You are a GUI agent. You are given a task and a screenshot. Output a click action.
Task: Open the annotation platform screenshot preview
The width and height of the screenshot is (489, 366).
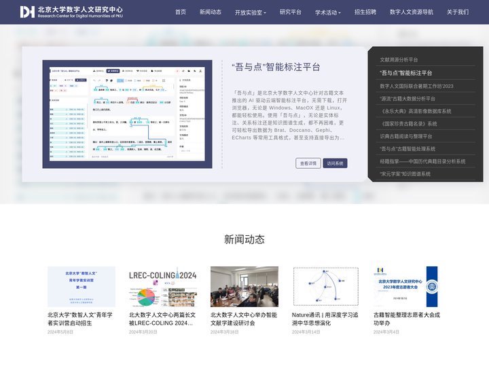coord(127,115)
